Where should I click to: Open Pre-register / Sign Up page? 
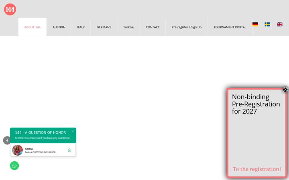[187, 27]
